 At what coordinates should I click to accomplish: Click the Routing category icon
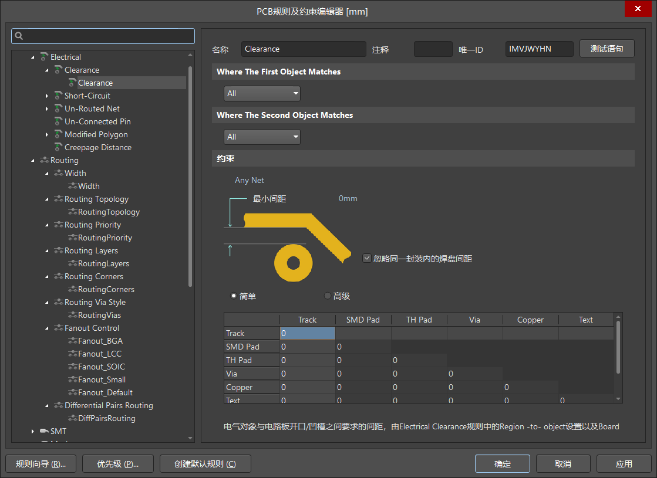click(45, 160)
